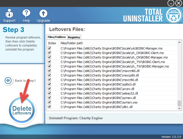Close the Total Uninstaller window
The width and height of the screenshot is (183, 139).
click(x=179, y=3)
